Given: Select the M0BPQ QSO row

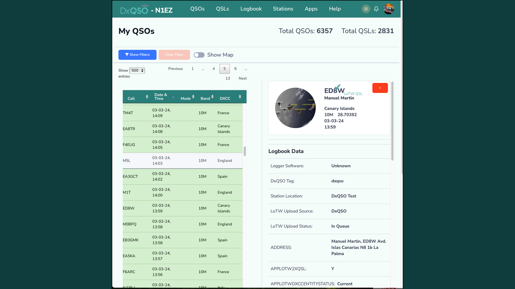Looking at the screenshot, I should click(183, 224).
